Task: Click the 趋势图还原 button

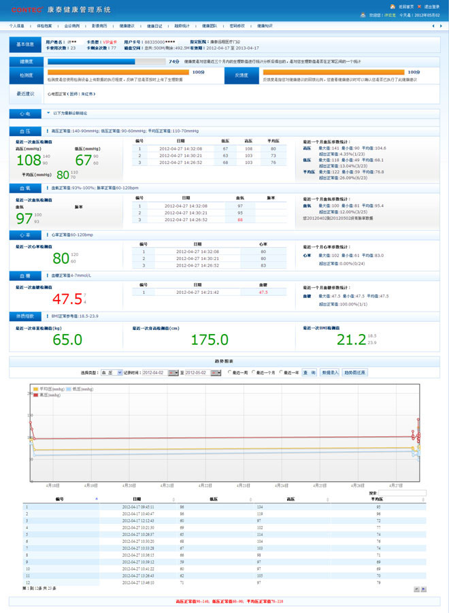Action: [355, 373]
